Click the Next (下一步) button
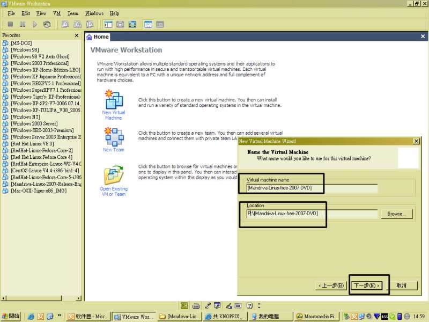 (x=367, y=286)
